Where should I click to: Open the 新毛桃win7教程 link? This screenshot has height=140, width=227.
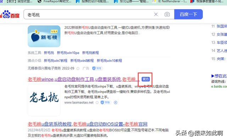(x=56, y=61)
